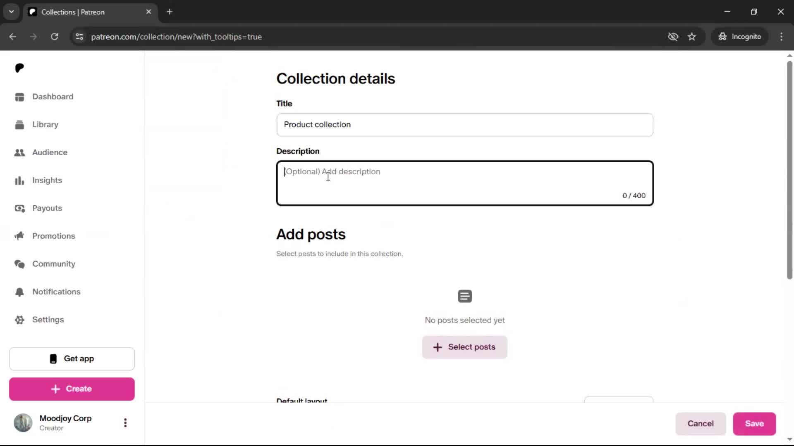Screen dimensions: 794x446
Task: Click the Incognito indicator button
Action: (740, 37)
